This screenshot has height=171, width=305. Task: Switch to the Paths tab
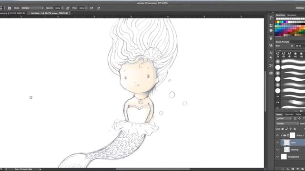(x=298, y=114)
